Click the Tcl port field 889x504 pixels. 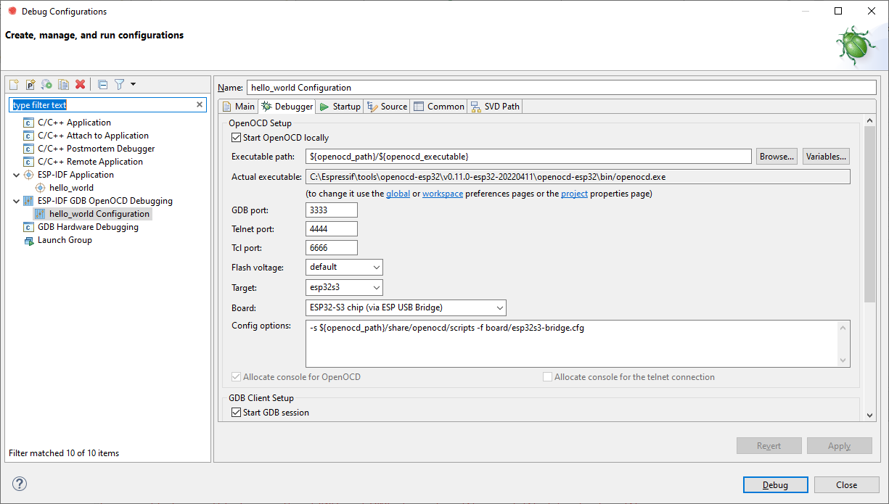tap(332, 248)
